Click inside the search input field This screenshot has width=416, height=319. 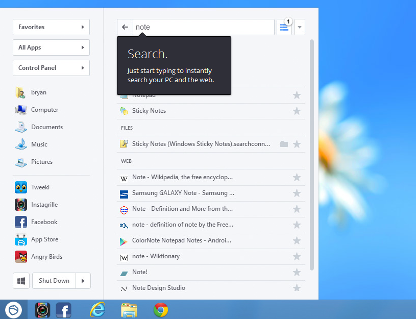tap(204, 27)
